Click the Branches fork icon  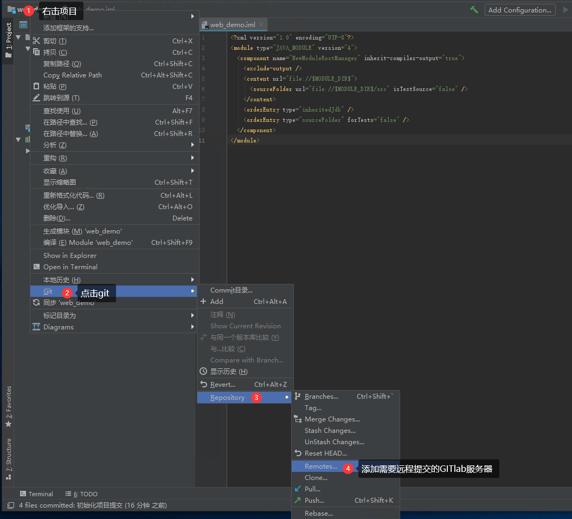coord(298,396)
